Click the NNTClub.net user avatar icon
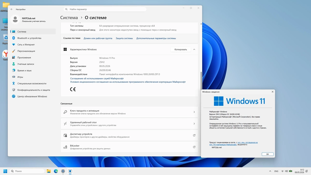Image resolution: width=311 pixels, height=175 pixels. [x=15, y=19]
